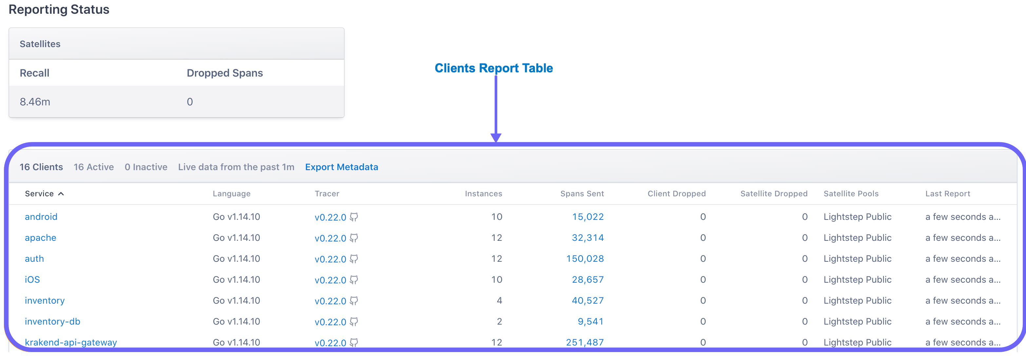Filter by 16 Active clients
1026x356 pixels.
[x=94, y=167]
